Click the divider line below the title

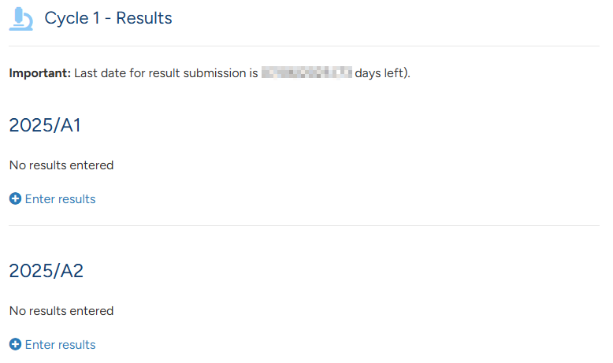click(304, 46)
